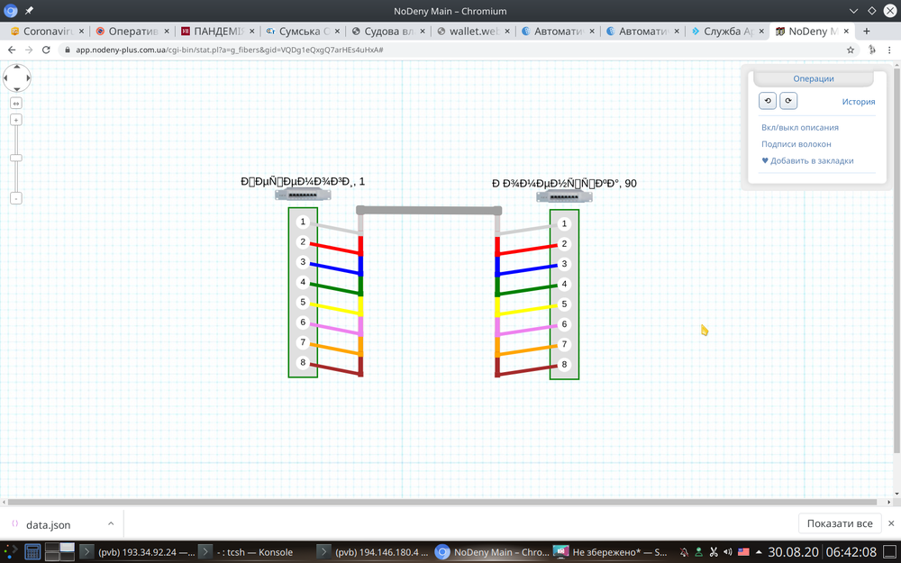The width and height of the screenshot is (901, 563).
Task: Switch to the wallet.web browser tab
Action: pos(471,30)
